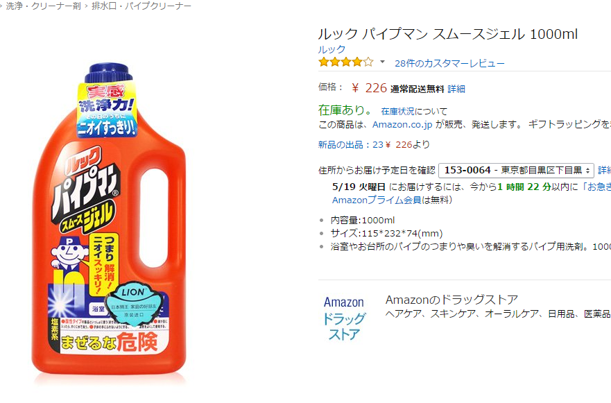Image resolution: width=611 pixels, height=403 pixels.
Task: Click the 内容量:1000ml bullet item
Action: (363, 220)
